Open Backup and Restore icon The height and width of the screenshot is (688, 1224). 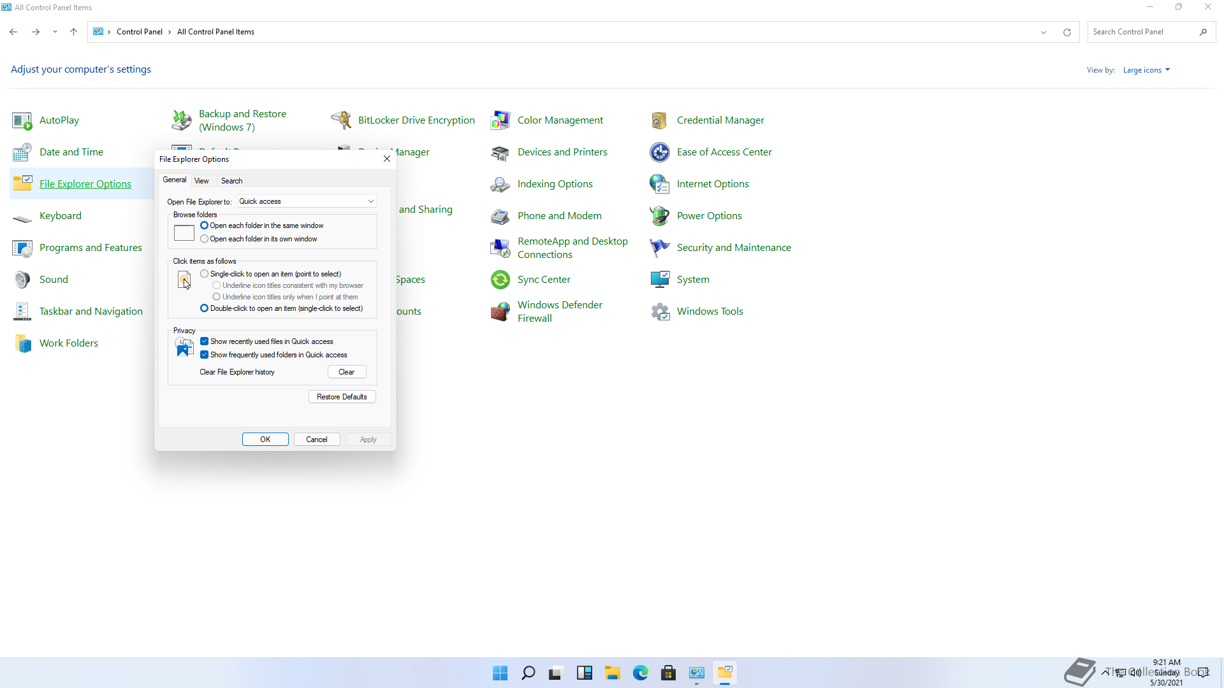click(182, 120)
